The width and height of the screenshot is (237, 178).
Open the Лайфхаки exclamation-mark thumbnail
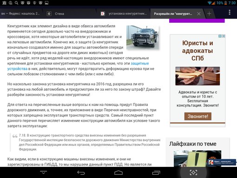[197, 158]
